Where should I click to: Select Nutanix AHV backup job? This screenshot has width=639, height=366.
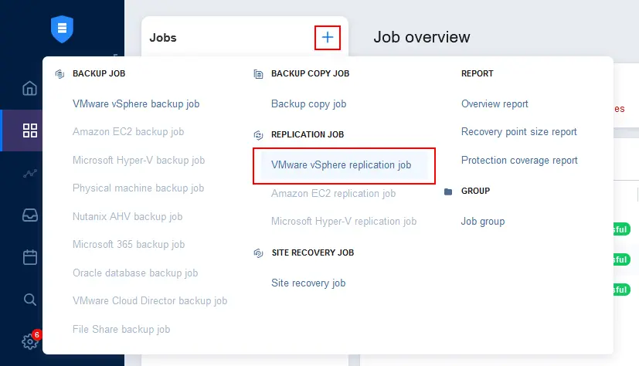pos(127,216)
